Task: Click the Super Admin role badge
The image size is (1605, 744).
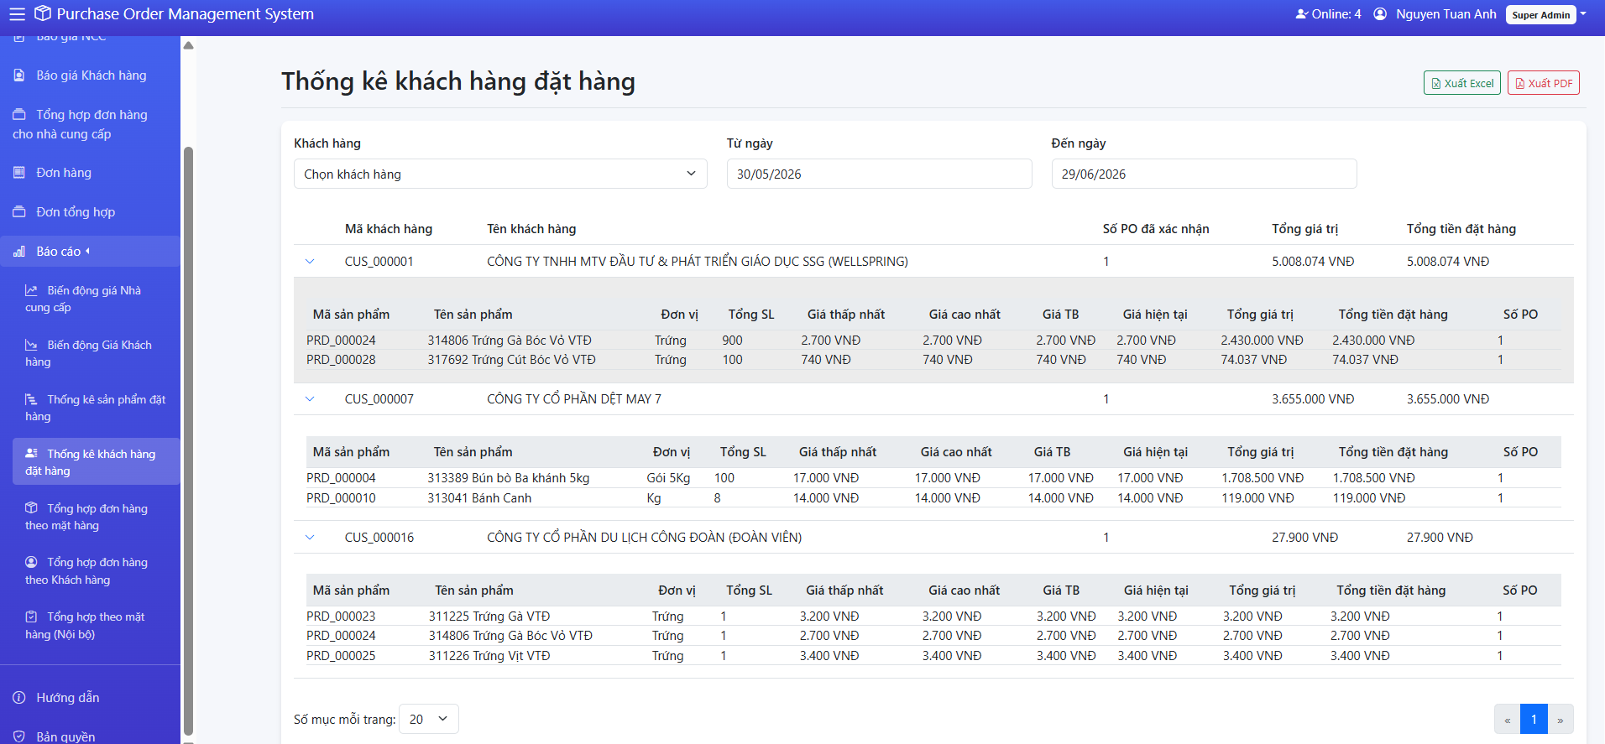Action: [1541, 14]
